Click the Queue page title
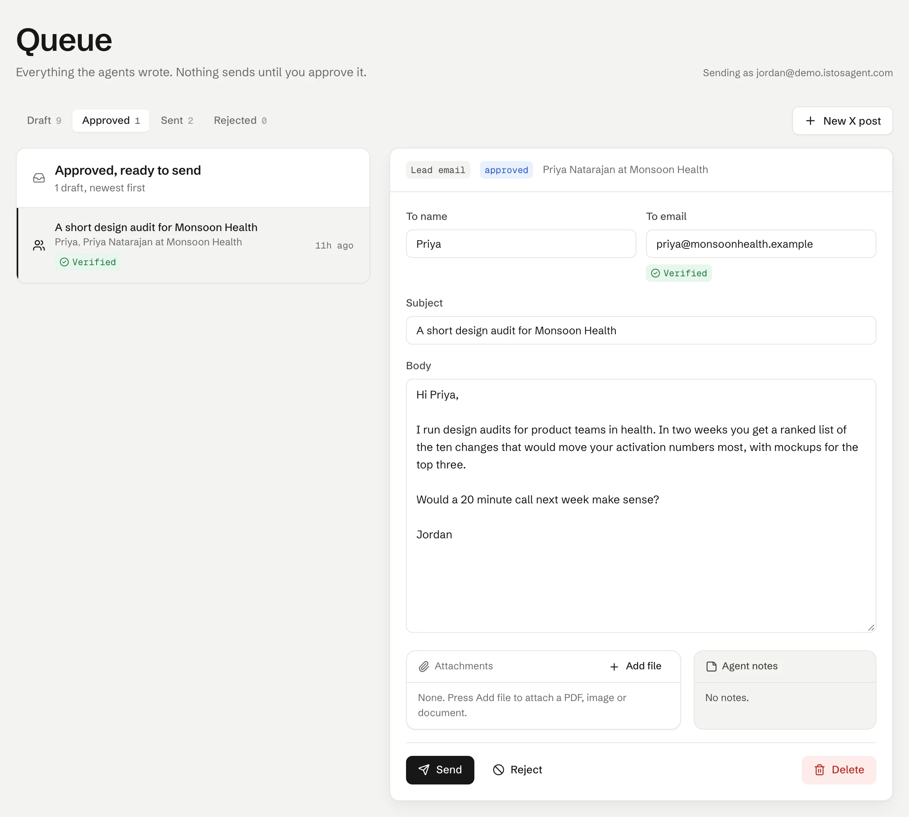The width and height of the screenshot is (909, 817). 64,40
